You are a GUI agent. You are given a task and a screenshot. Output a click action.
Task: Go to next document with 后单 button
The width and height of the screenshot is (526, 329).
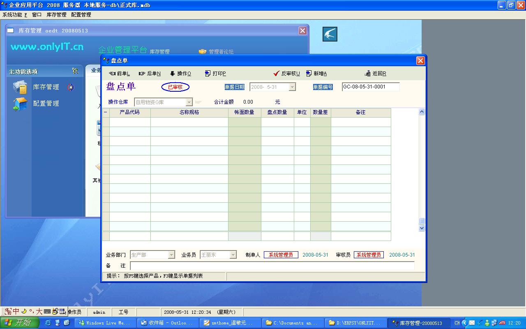click(x=150, y=74)
